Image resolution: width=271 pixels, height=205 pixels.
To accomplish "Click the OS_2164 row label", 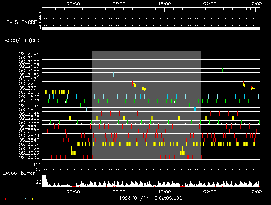I will [x=29, y=53].
